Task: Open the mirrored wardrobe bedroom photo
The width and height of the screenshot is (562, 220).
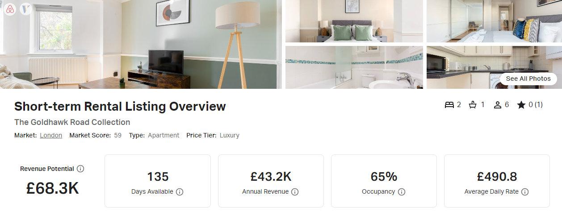Action: [494, 21]
